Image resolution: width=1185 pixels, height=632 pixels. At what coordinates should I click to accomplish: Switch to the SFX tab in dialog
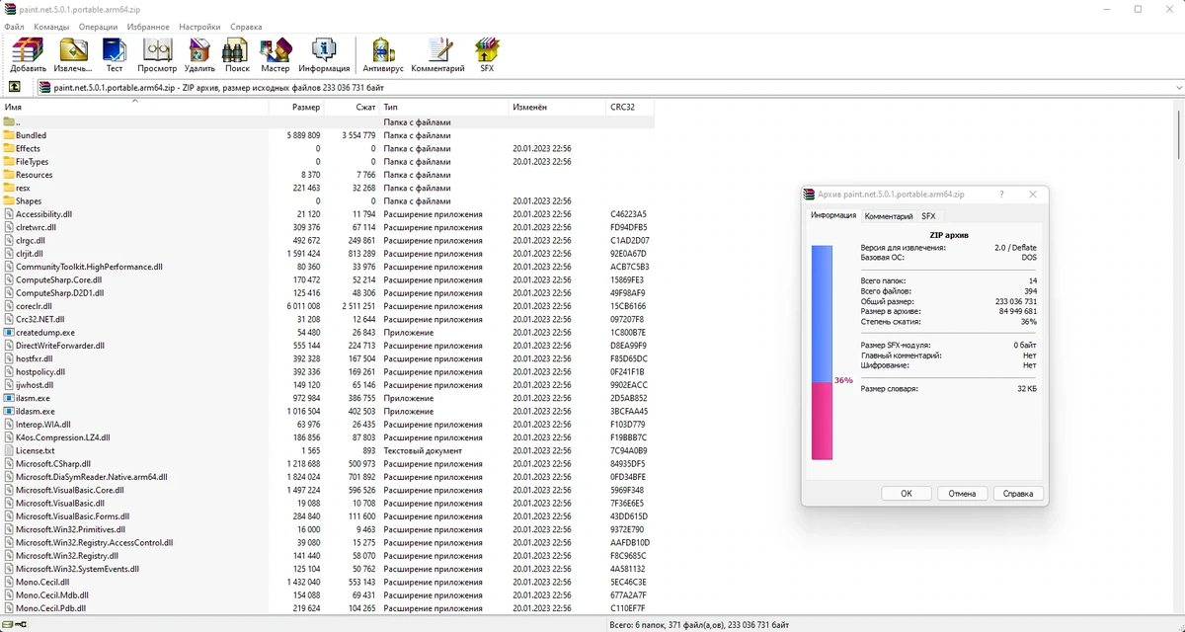(x=928, y=216)
